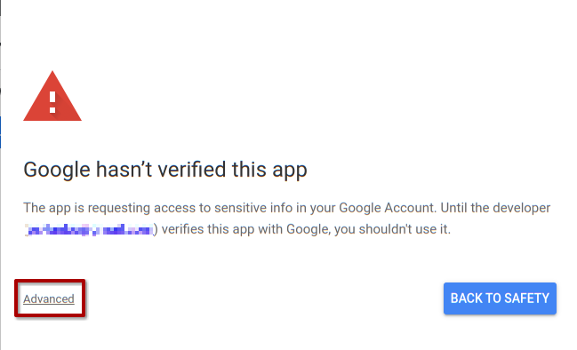
Task: Click the "Google Account" text in the description
Action: 388,208
